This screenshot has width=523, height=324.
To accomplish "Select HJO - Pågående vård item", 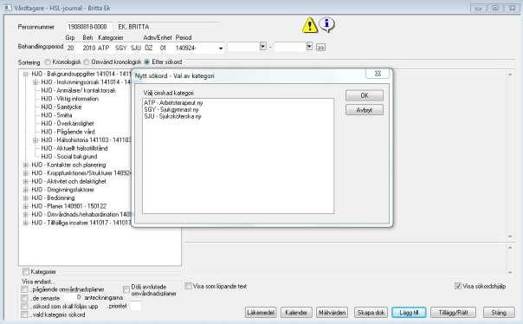I will click(68, 132).
